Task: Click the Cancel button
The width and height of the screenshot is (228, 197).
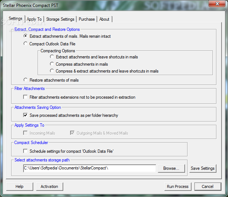Action: [x=208, y=186]
